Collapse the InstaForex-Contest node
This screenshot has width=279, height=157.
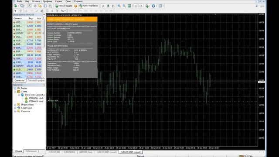[x=19, y=95]
